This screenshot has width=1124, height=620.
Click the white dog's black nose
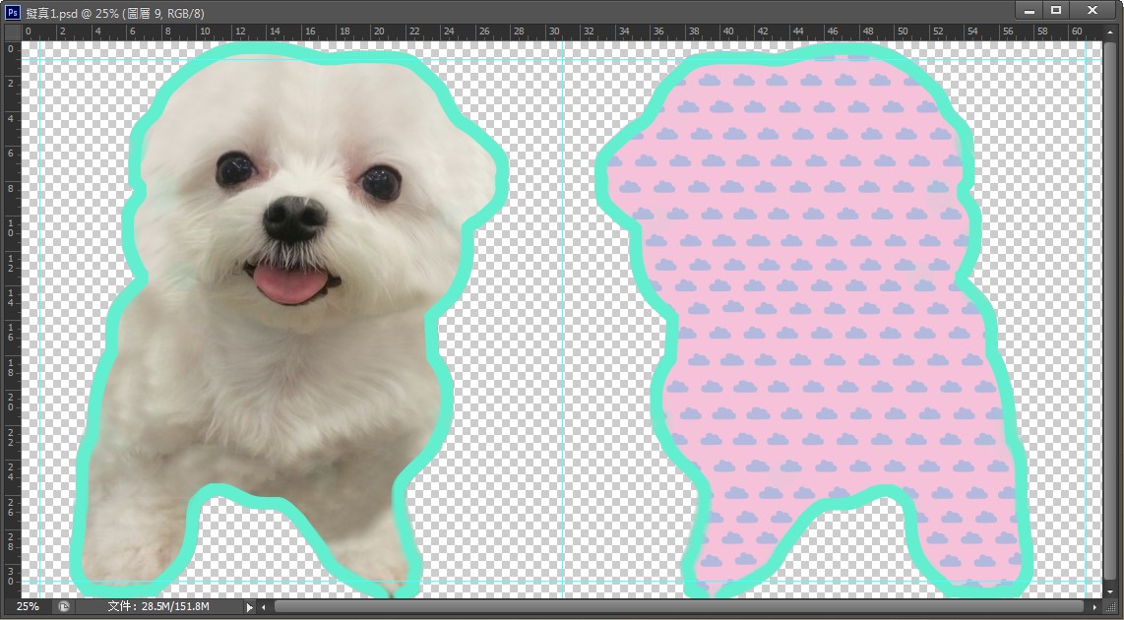pos(294,217)
